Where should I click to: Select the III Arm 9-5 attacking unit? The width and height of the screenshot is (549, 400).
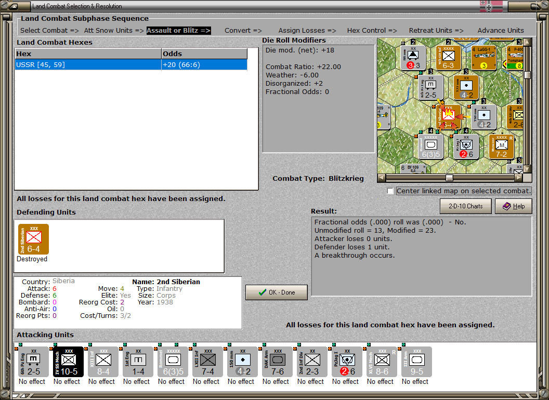coord(416,362)
